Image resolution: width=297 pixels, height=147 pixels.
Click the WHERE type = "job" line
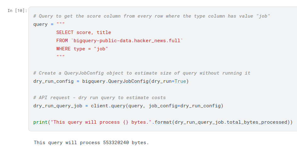coord(82,49)
